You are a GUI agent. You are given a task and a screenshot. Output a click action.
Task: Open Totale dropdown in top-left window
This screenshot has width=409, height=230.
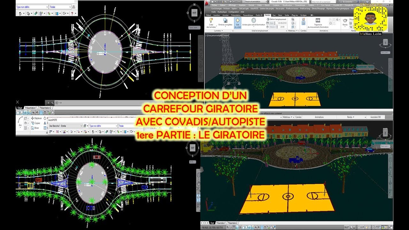[60, 7]
